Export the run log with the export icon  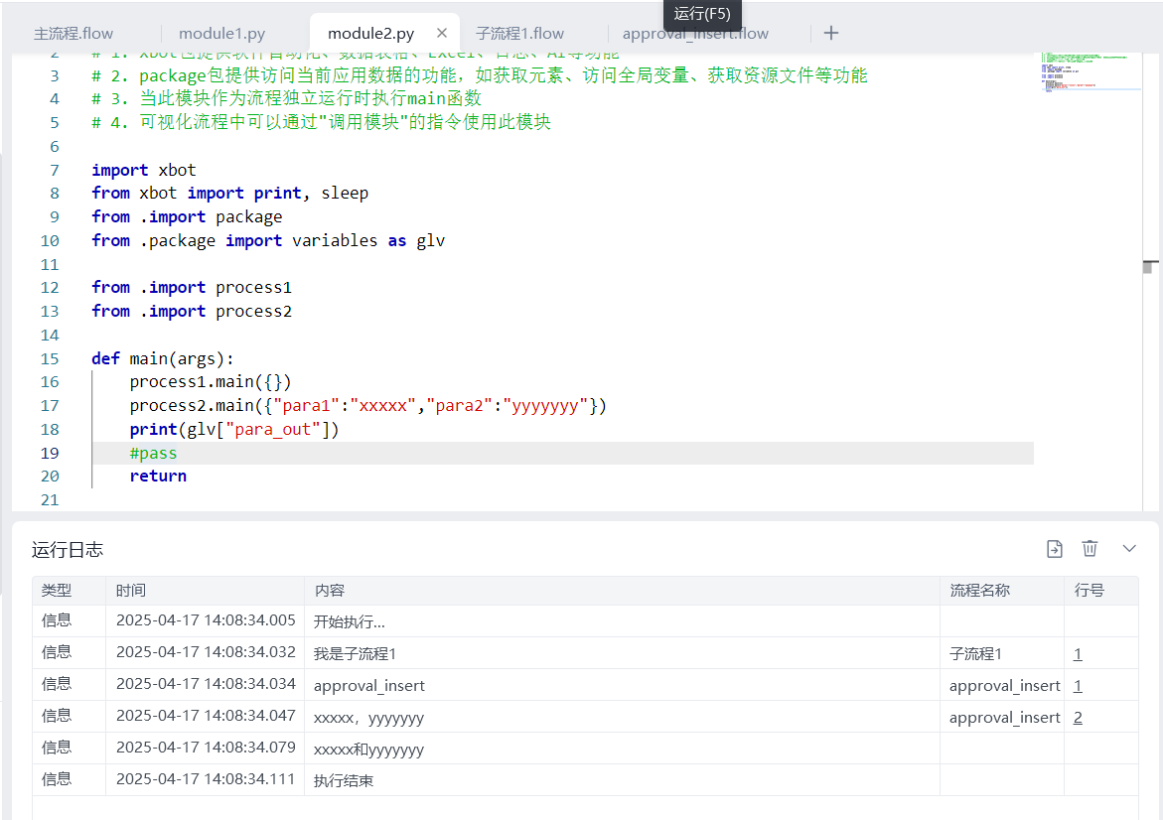coord(1055,549)
